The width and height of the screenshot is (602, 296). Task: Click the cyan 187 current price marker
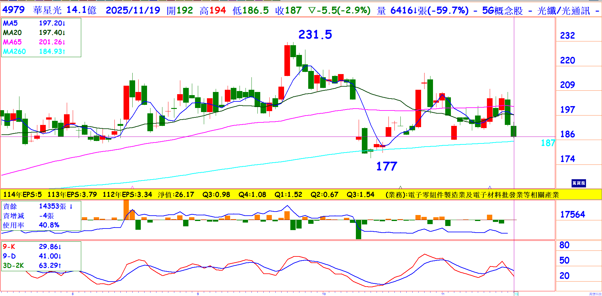click(x=548, y=143)
